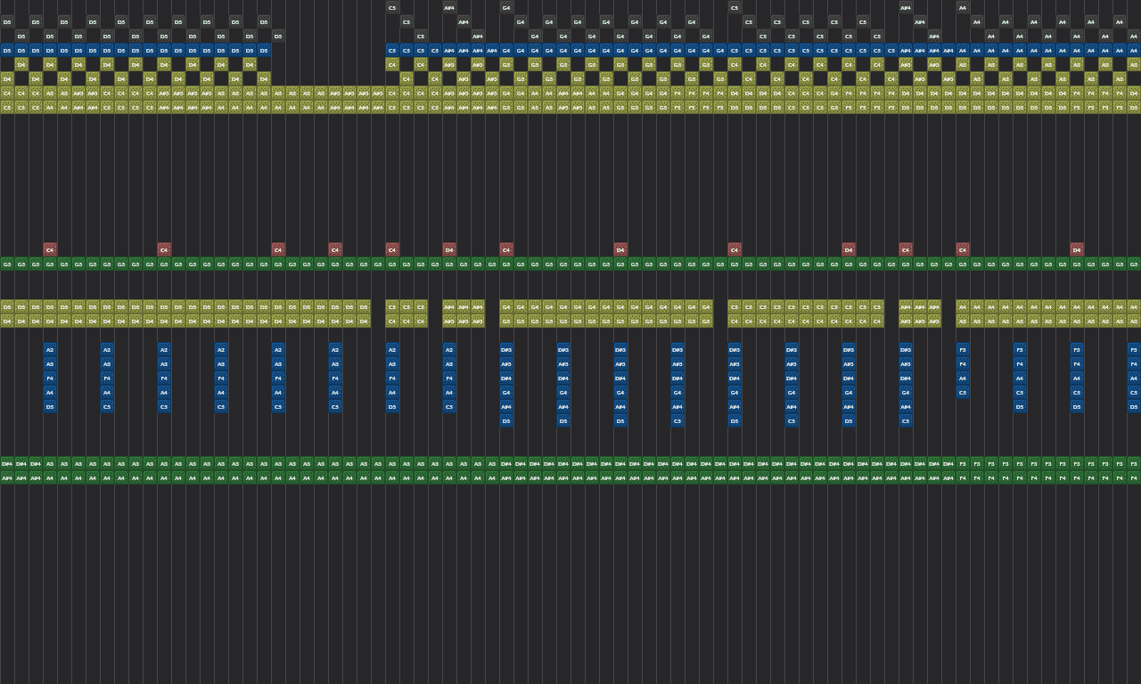Select first G4 in the solid blue row
Viewport: 1141px width, 684px height.
point(506,50)
